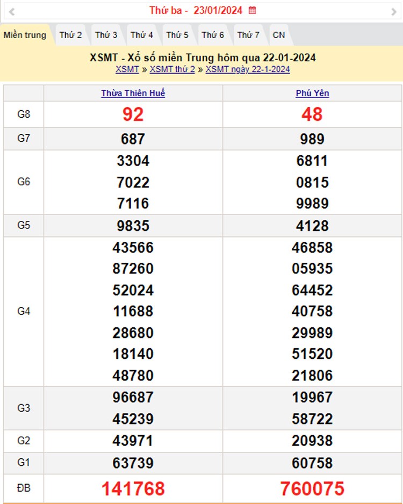Click G4 result 29989
This screenshot has height=504, width=403.
[312, 333]
